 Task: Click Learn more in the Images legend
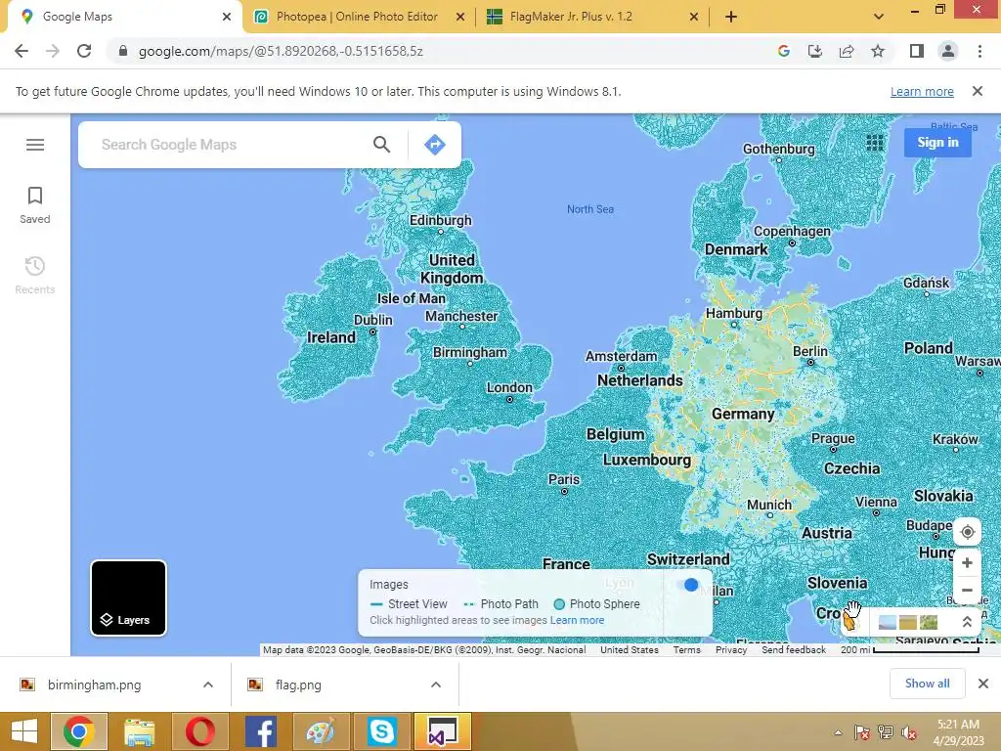577,620
